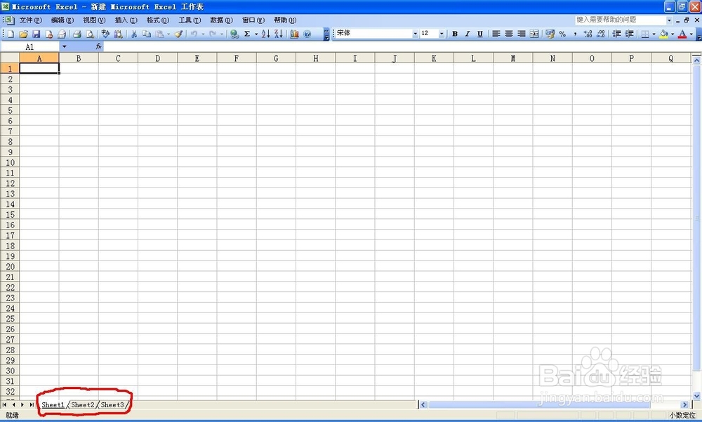Viewport: 702px width, 422px height.
Task: Click the horizontal scrollbar track
Action: [553, 405]
